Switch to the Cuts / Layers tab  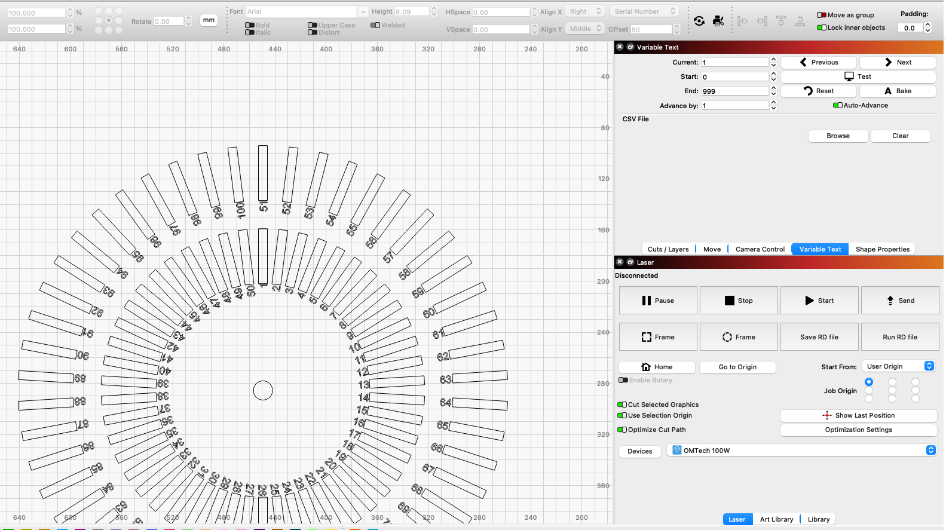click(x=668, y=249)
